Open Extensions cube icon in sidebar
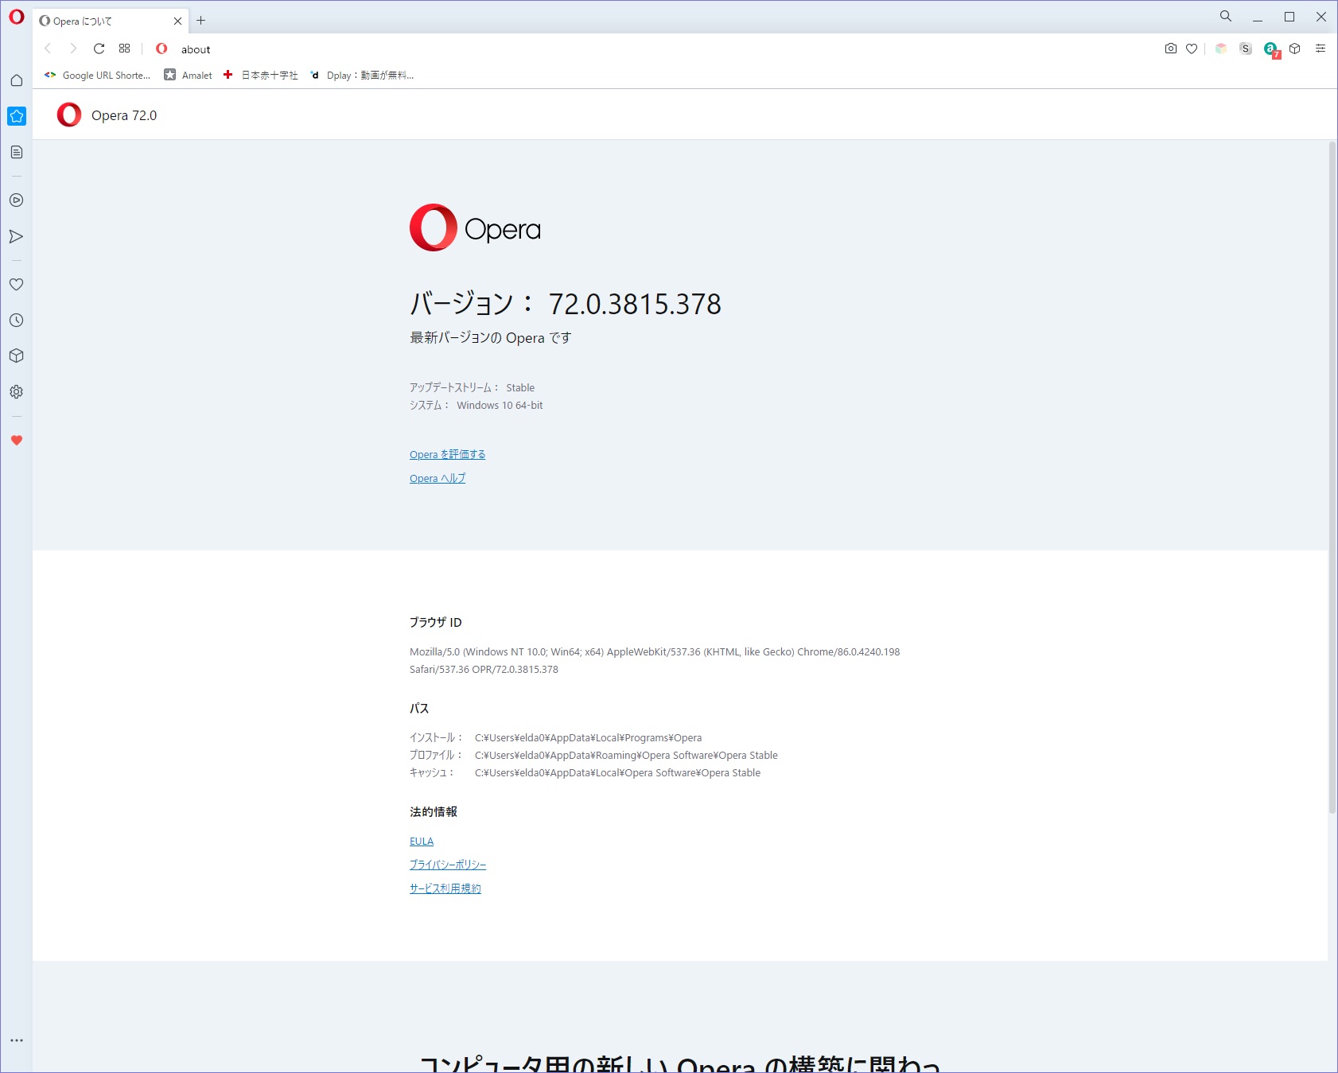Screen dimensions: 1338x1073 coord(17,356)
